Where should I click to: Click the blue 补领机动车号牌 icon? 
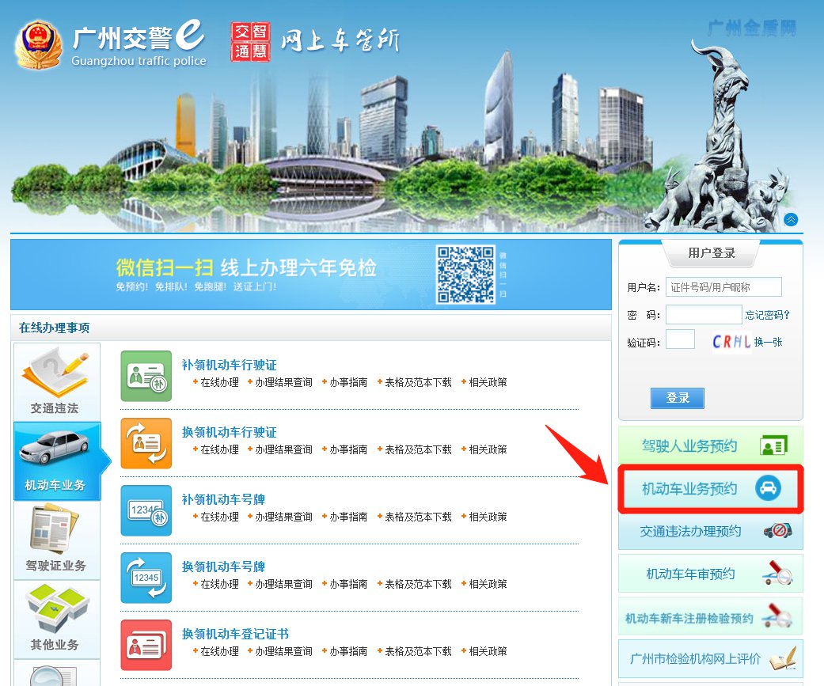click(x=146, y=510)
